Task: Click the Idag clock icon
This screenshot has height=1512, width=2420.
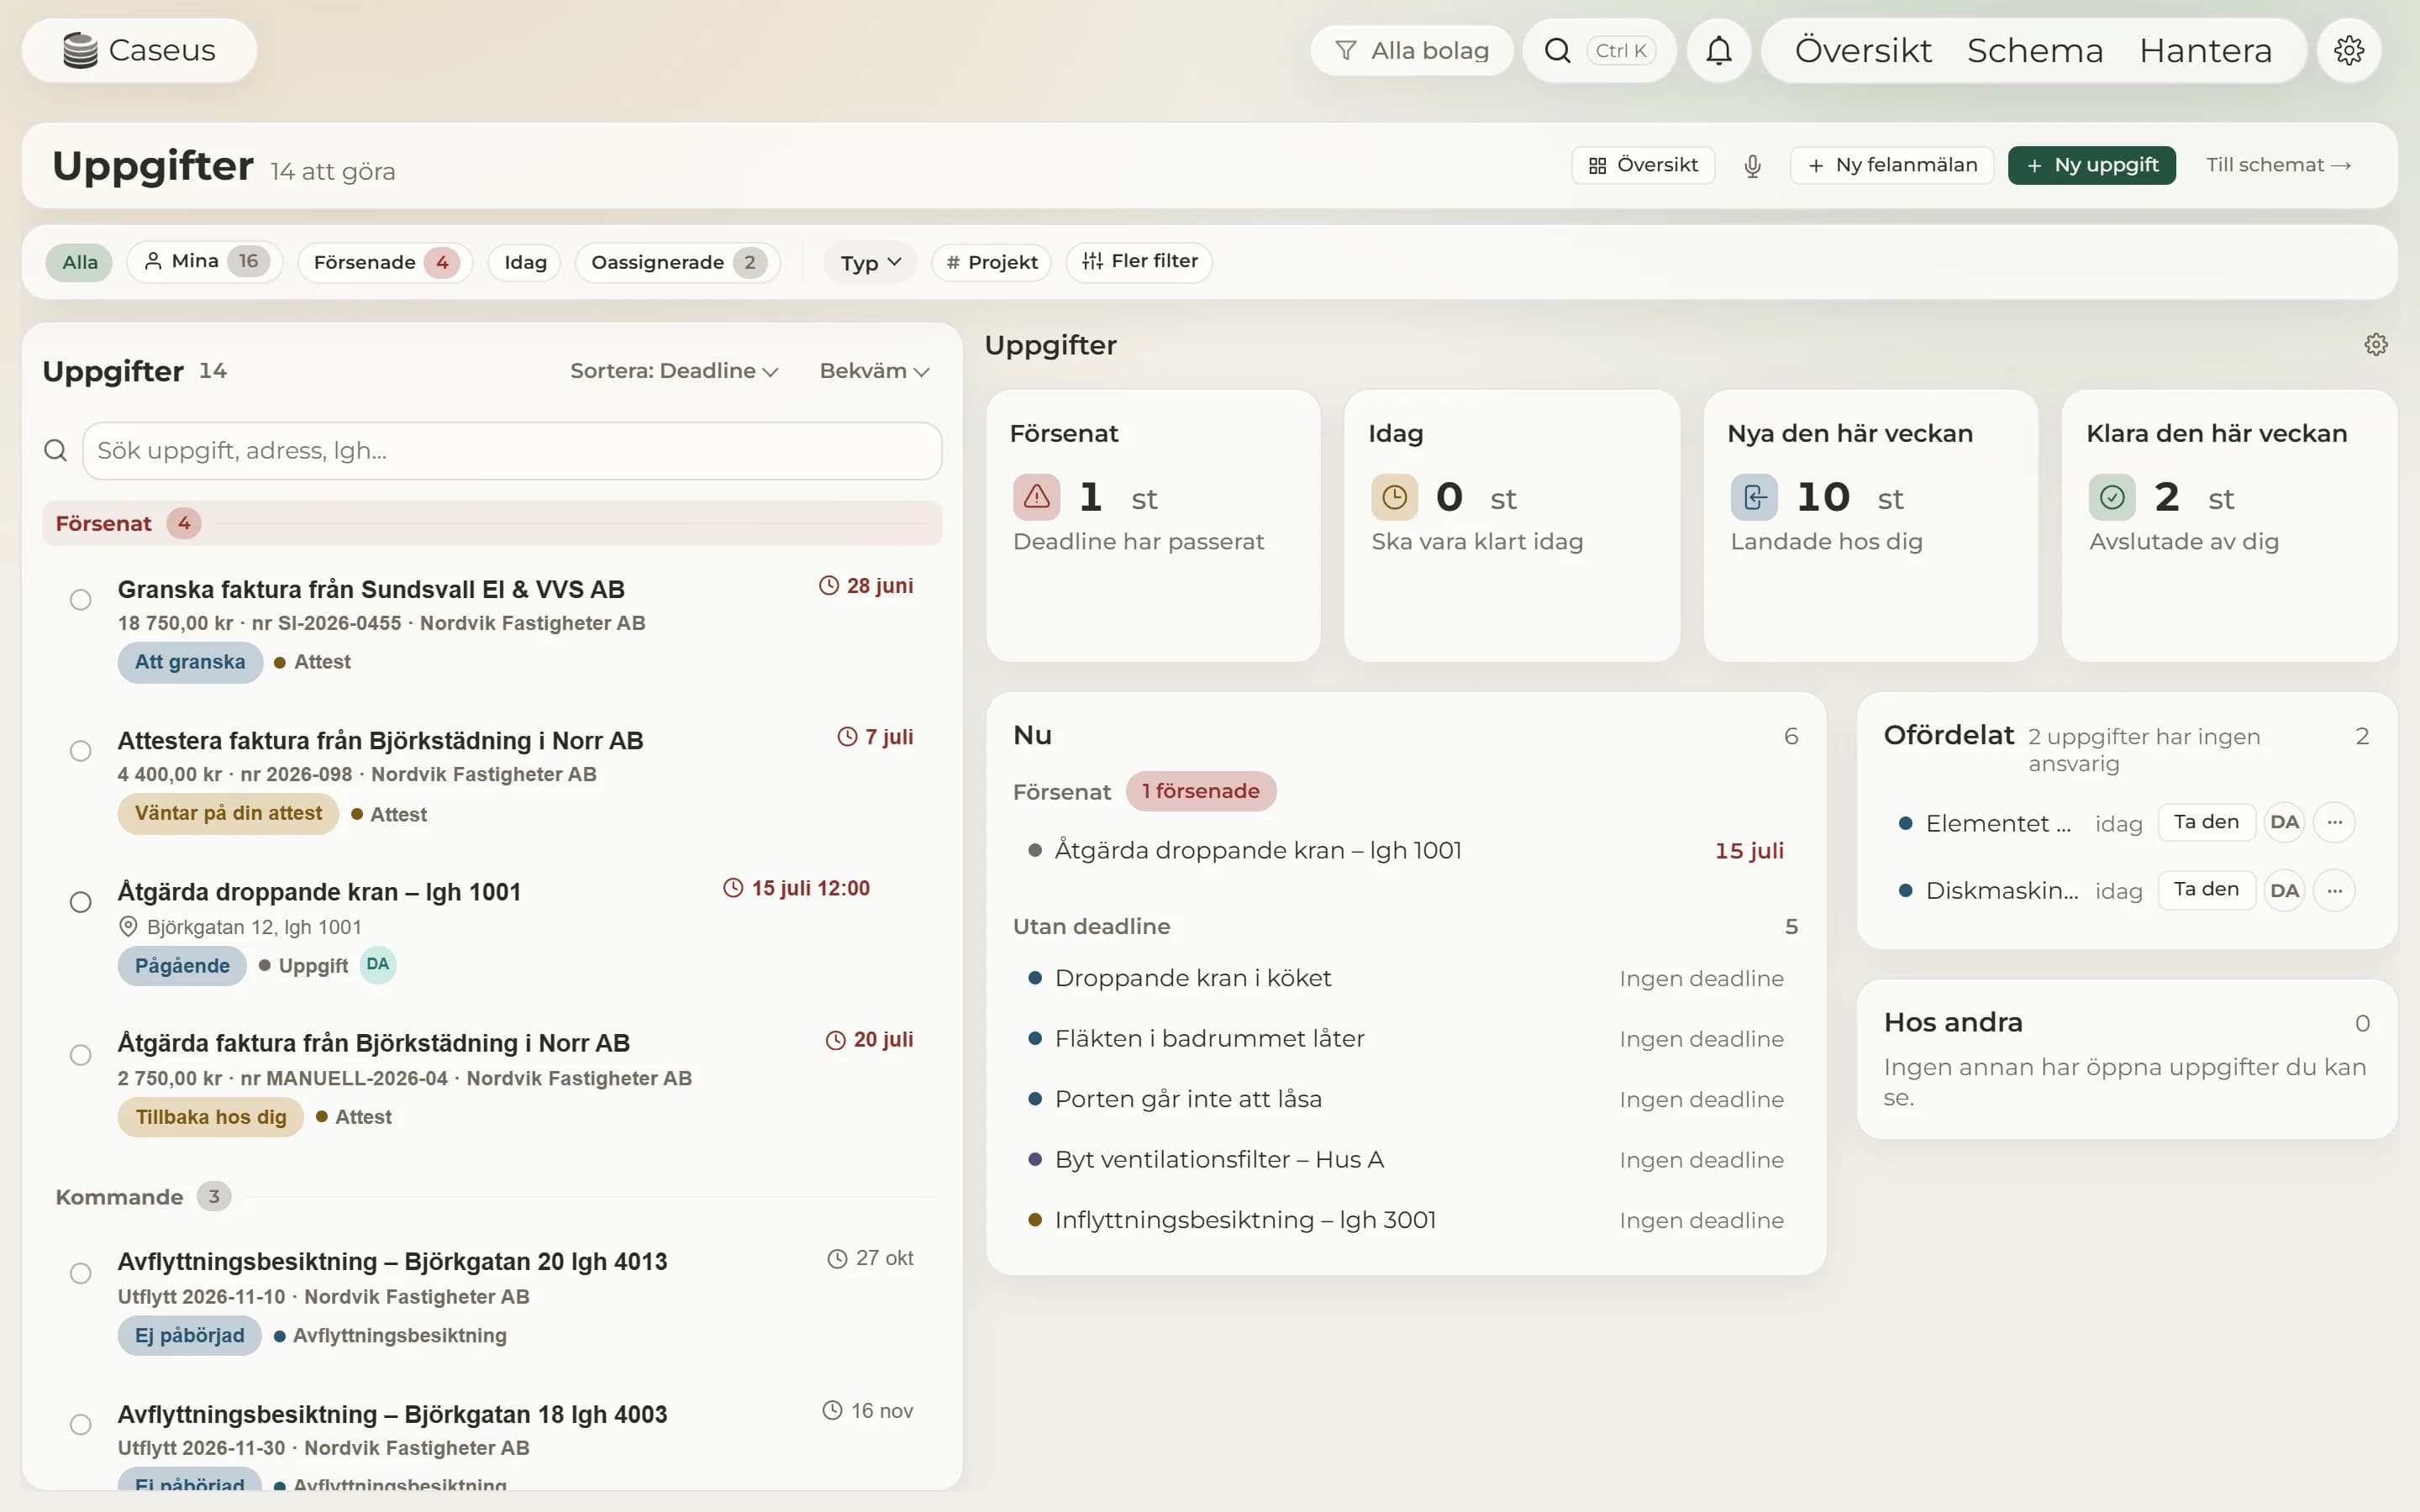Action: 1394,497
